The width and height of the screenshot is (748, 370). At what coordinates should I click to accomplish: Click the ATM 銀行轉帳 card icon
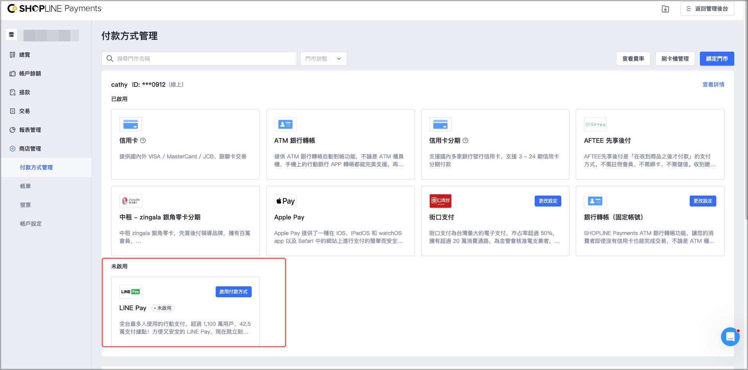pyautogui.click(x=285, y=124)
